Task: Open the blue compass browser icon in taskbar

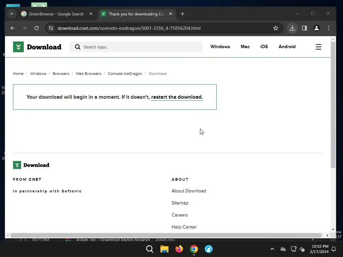Action: pyautogui.click(x=208, y=249)
